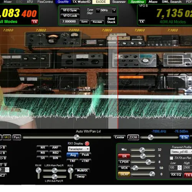Adjust the Pan slider knob

76,137
